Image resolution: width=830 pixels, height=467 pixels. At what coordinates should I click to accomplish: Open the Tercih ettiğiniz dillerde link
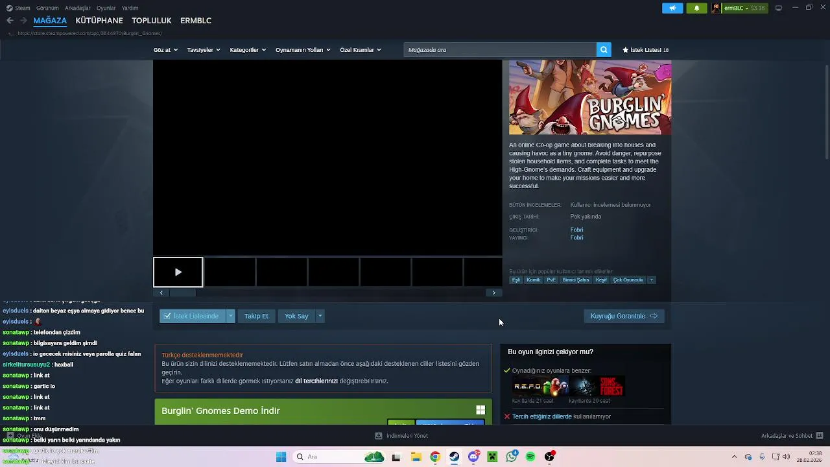click(542, 416)
